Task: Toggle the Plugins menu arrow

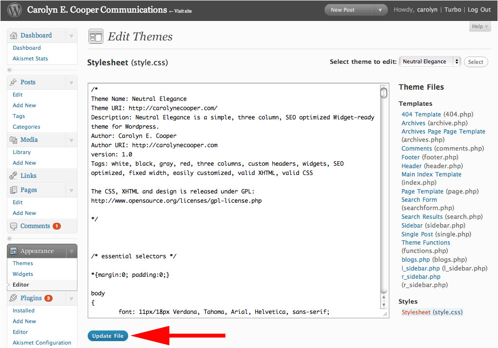Action: (72, 298)
